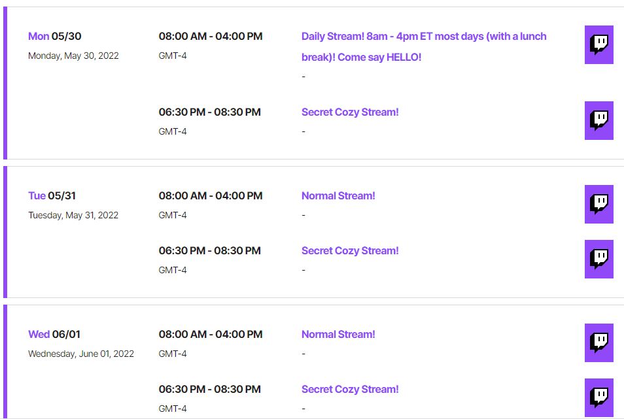This screenshot has height=419, width=624.
Task: Select the Mon 05/30 date heading
Action: tap(54, 36)
